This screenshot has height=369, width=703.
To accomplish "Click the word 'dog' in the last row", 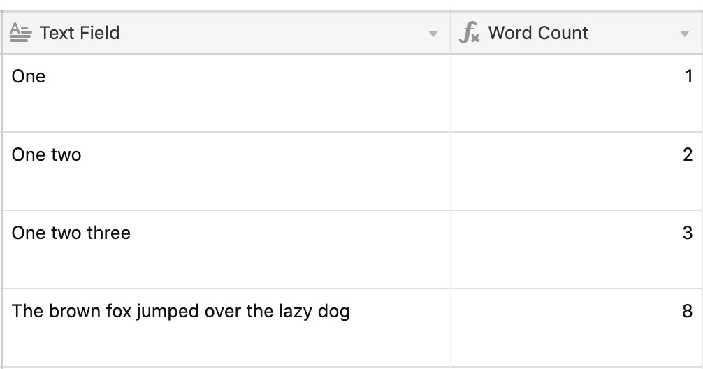I will click(333, 312).
